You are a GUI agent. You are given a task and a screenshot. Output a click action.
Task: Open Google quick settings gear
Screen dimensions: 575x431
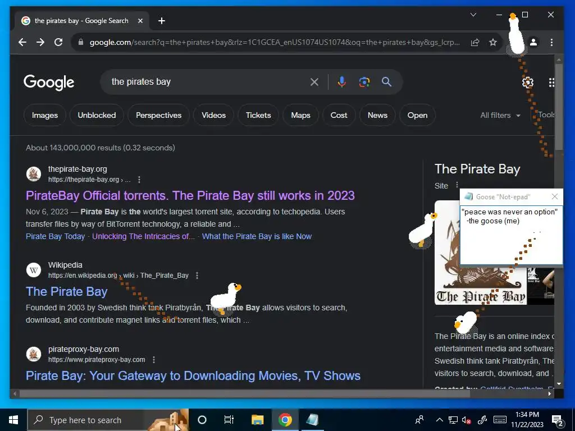528,82
